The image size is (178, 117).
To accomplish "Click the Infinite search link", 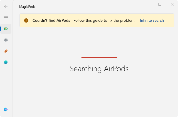I will (x=152, y=20).
